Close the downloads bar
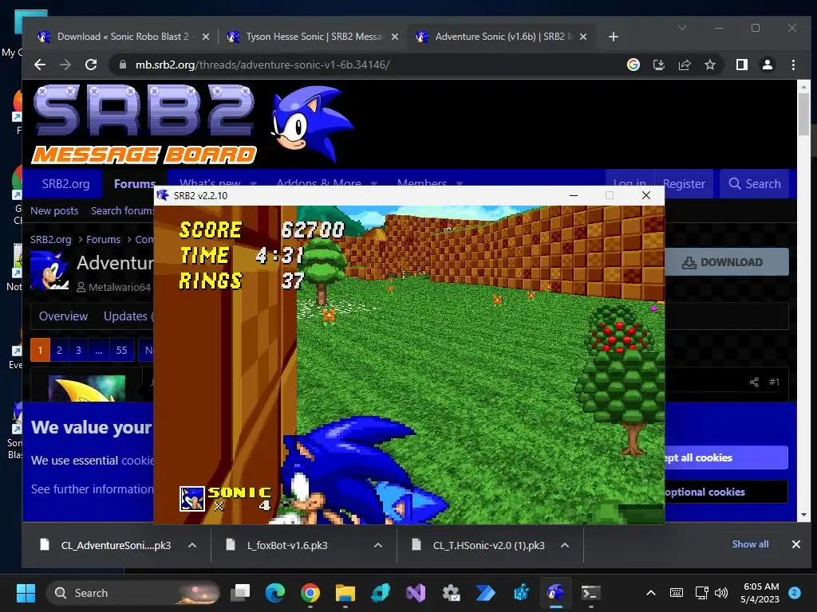This screenshot has height=612, width=817. (796, 544)
